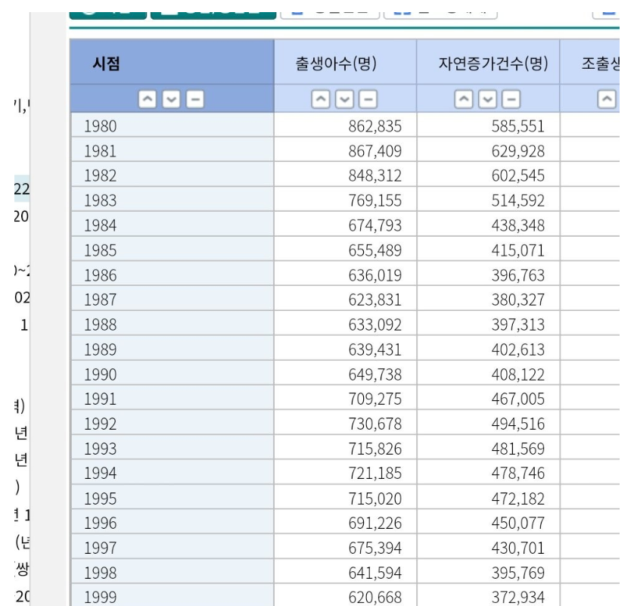The height and width of the screenshot is (606, 637).
Task: Select the 1986 year row label
Action: [101, 275]
